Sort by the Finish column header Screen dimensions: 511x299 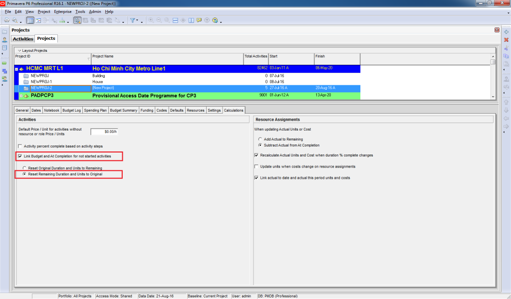pyautogui.click(x=337, y=59)
